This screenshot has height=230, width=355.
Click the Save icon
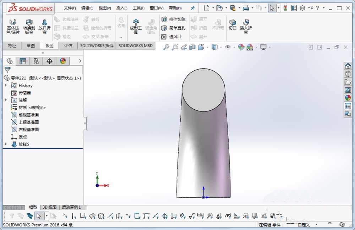pos(233,8)
